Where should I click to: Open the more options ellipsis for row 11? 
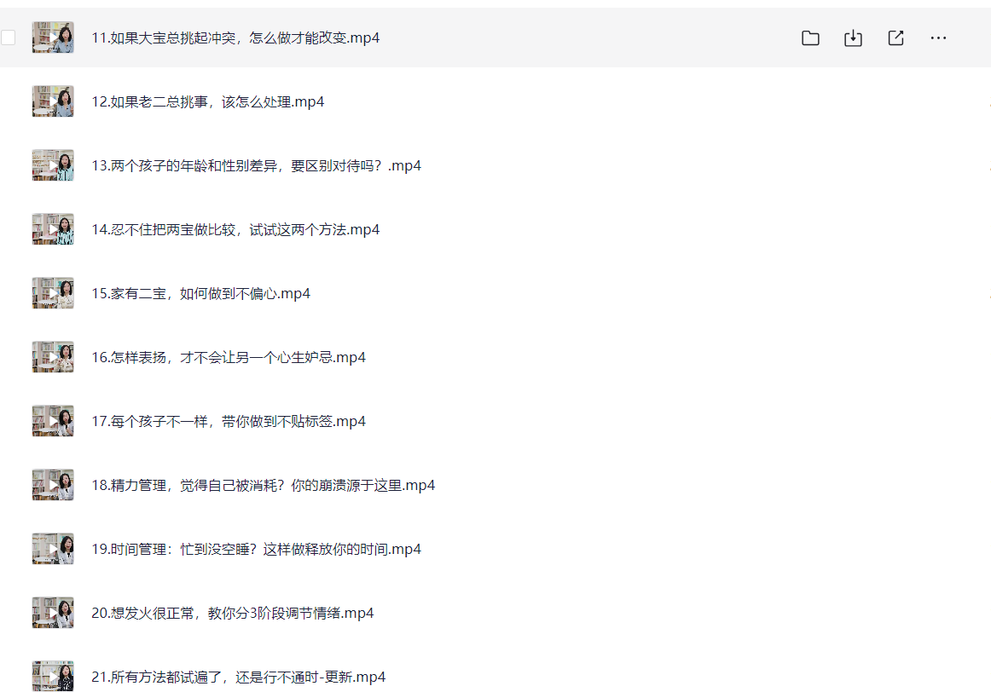pyautogui.click(x=938, y=37)
